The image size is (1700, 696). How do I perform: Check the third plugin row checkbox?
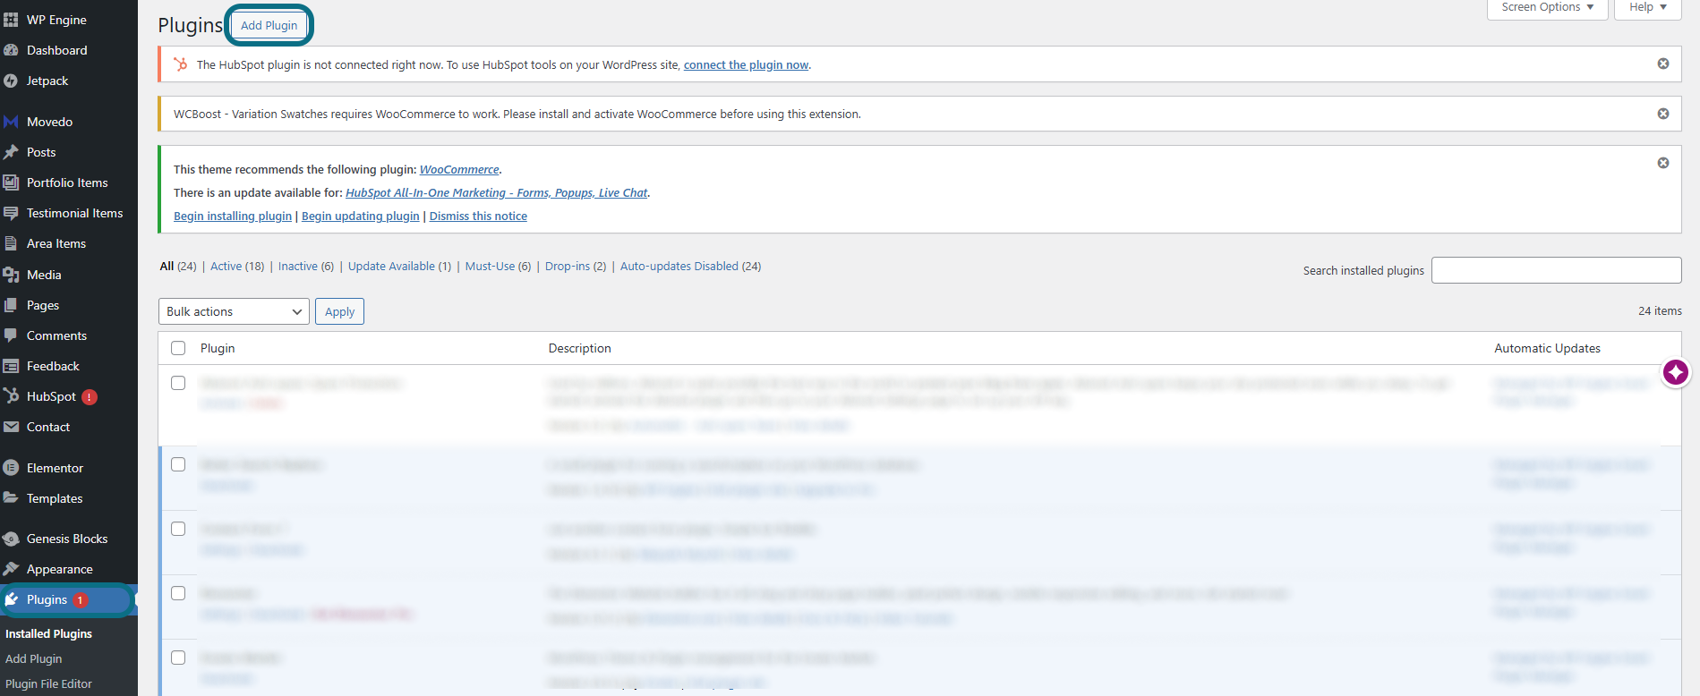click(178, 529)
